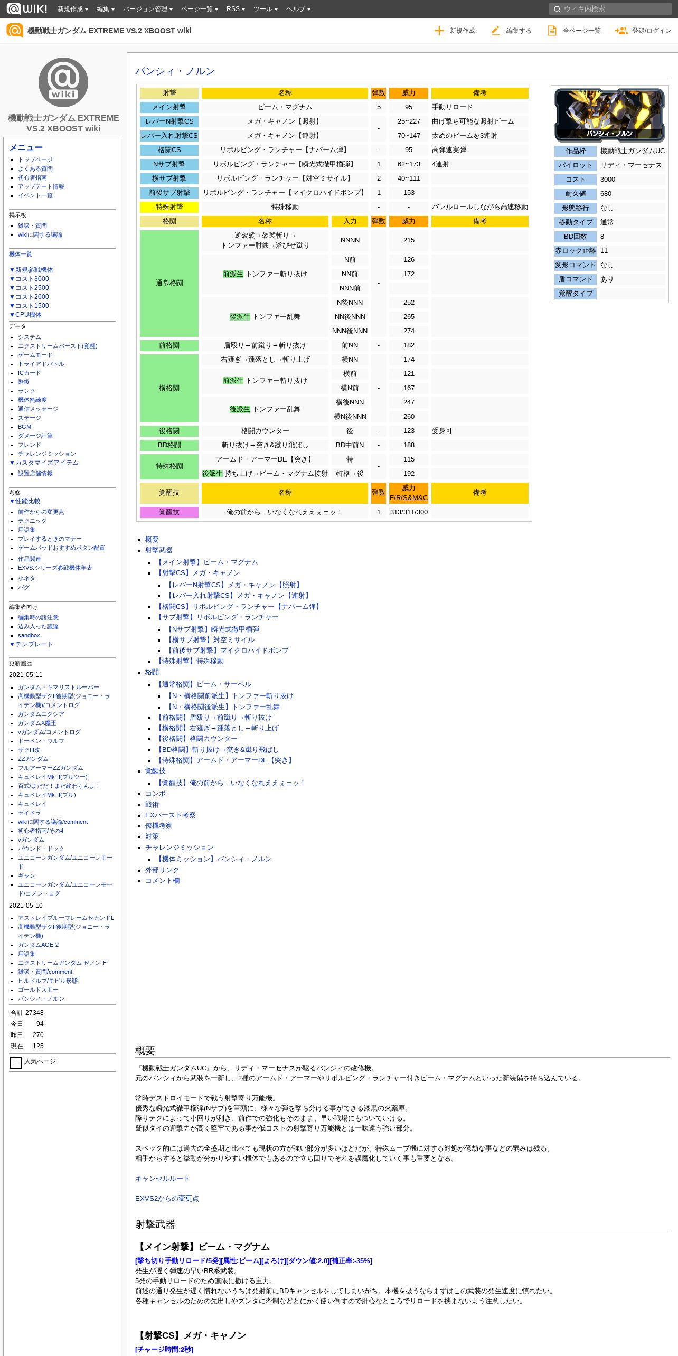
Task: Open the ガンダムAGE-2 update link
Action: pyautogui.click(x=39, y=945)
